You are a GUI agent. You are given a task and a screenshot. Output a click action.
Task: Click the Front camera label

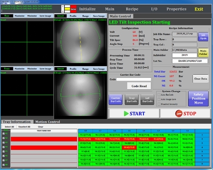click(7, 69)
